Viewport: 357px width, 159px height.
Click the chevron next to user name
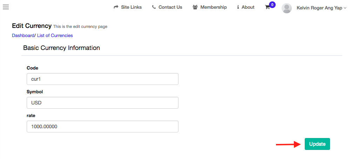tap(345, 8)
